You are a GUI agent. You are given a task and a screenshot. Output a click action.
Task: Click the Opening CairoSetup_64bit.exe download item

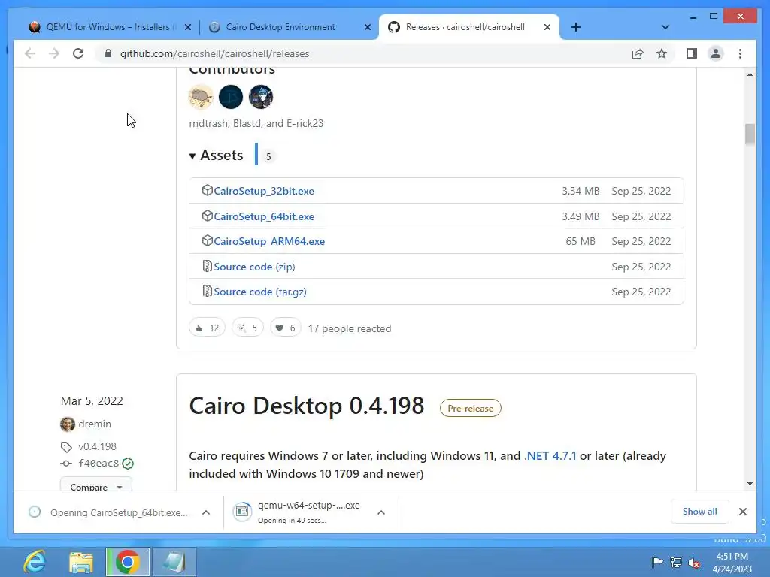(111, 512)
